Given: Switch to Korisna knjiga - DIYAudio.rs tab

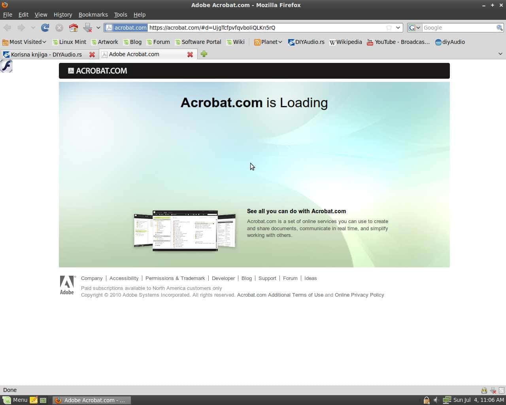Looking at the screenshot, I should [x=46, y=55].
